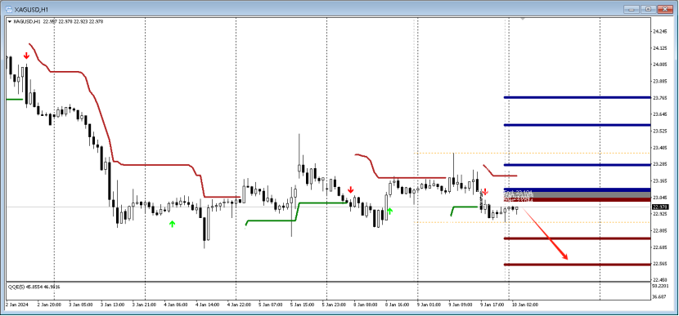Click the red down arrow near 8 Jan 00:00
The width and height of the screenshot is (679, 316).
pos(351,189)
